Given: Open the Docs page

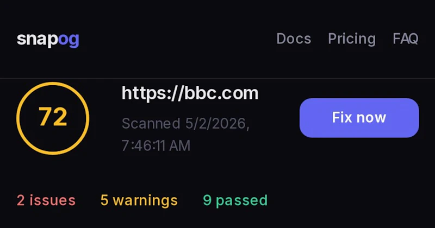Looking at the screenshot, I should click(294, 39).
